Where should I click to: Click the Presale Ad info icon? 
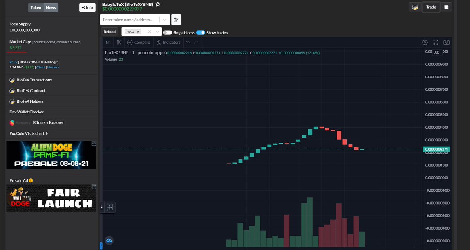pyautogui.click(x=31, y=180)
